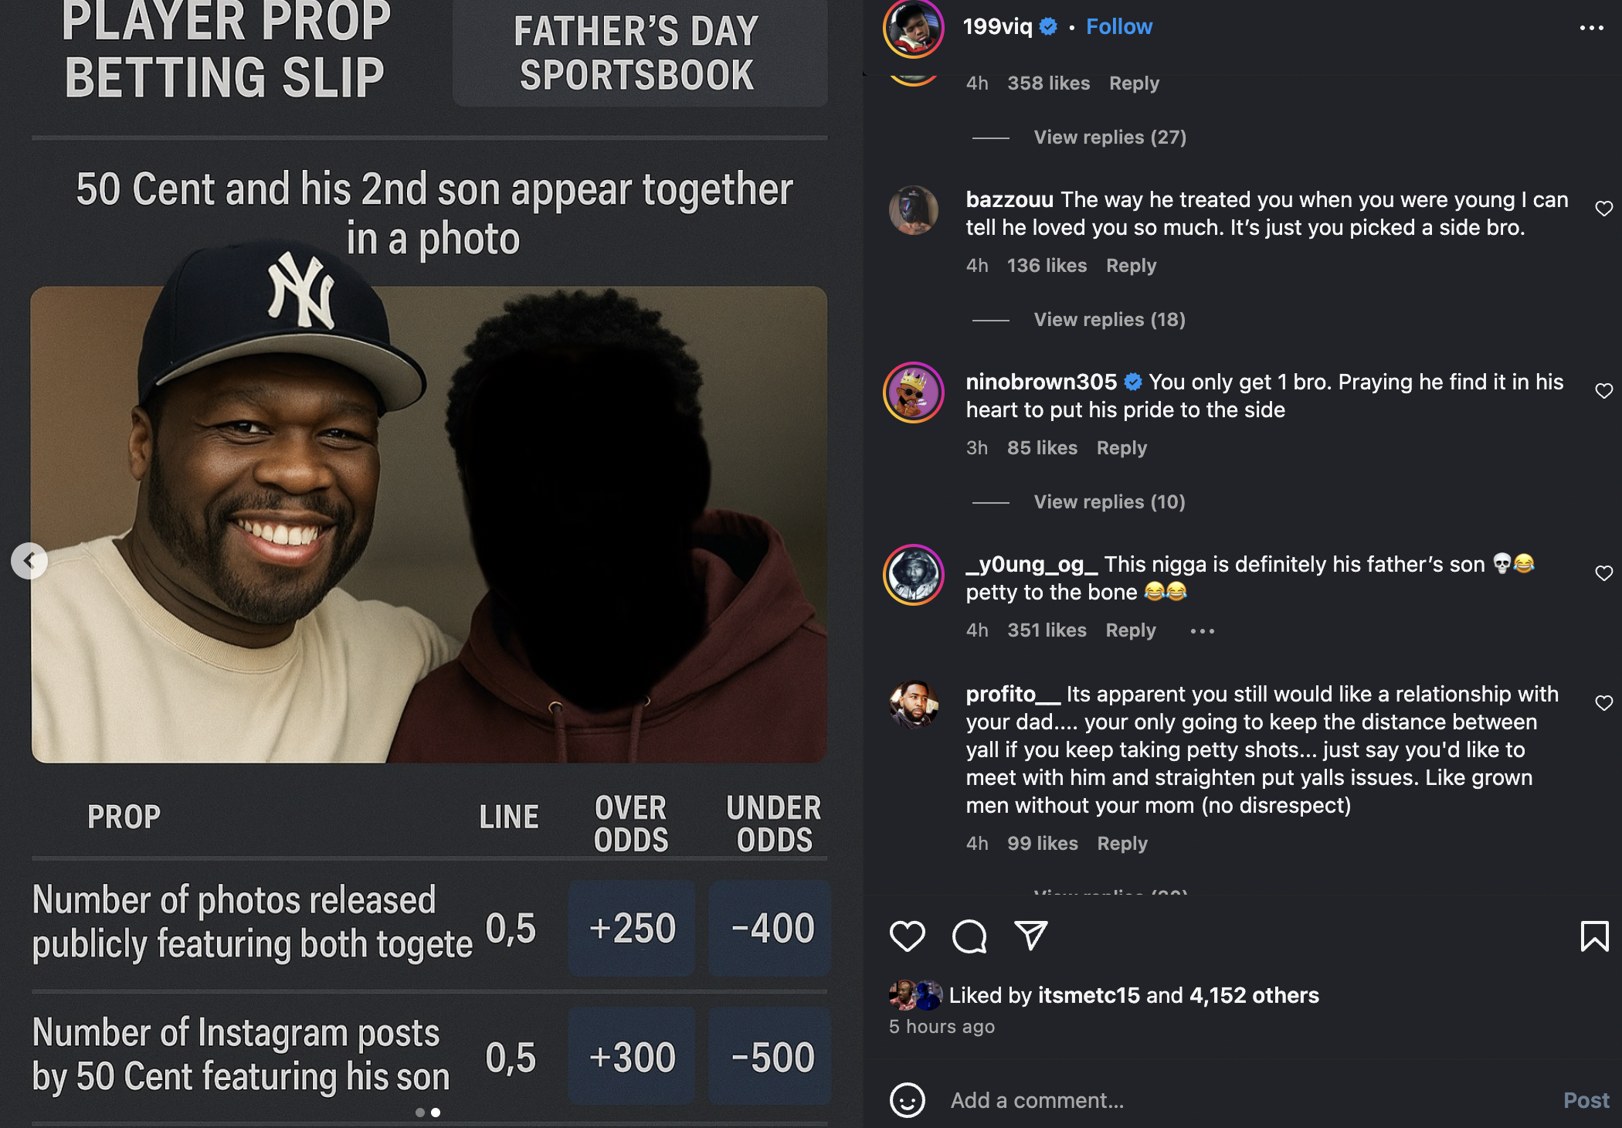
Task: Open 199viq profile picture
Action: (x=913, y=28)
